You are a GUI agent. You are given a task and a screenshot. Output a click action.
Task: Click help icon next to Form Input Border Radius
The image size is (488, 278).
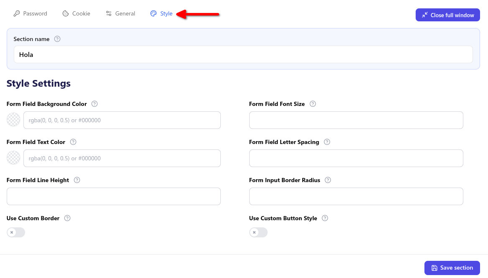(328, 180)
